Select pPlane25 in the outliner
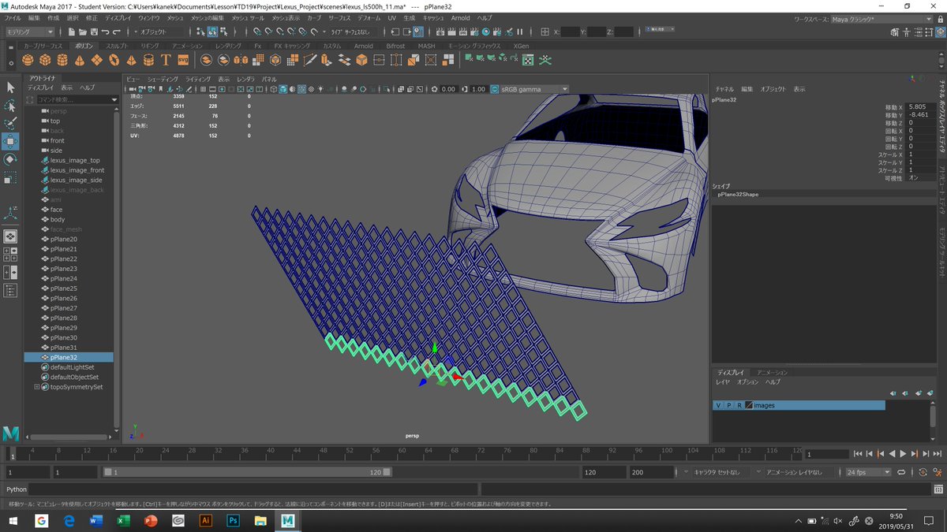Screen dimensions: 947x532 pyautogui.click(x=63, y=288)
